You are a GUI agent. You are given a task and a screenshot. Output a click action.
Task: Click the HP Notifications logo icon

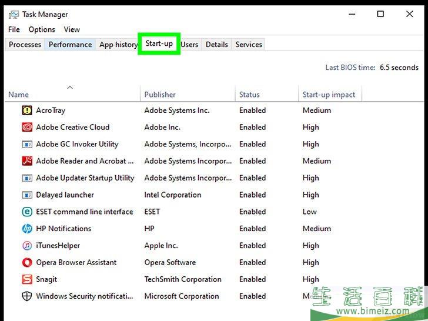click(x=27, y=229)
